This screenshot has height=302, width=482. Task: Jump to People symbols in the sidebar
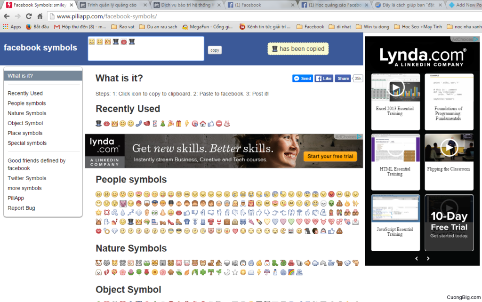[x=27, y=103]
